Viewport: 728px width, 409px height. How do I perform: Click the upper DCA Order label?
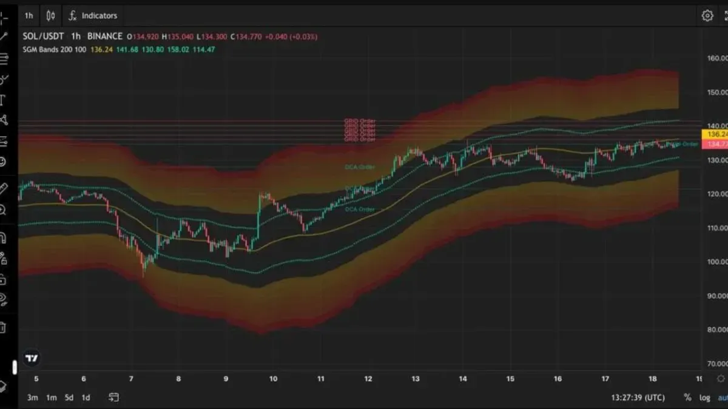click(x=360, y=167)
